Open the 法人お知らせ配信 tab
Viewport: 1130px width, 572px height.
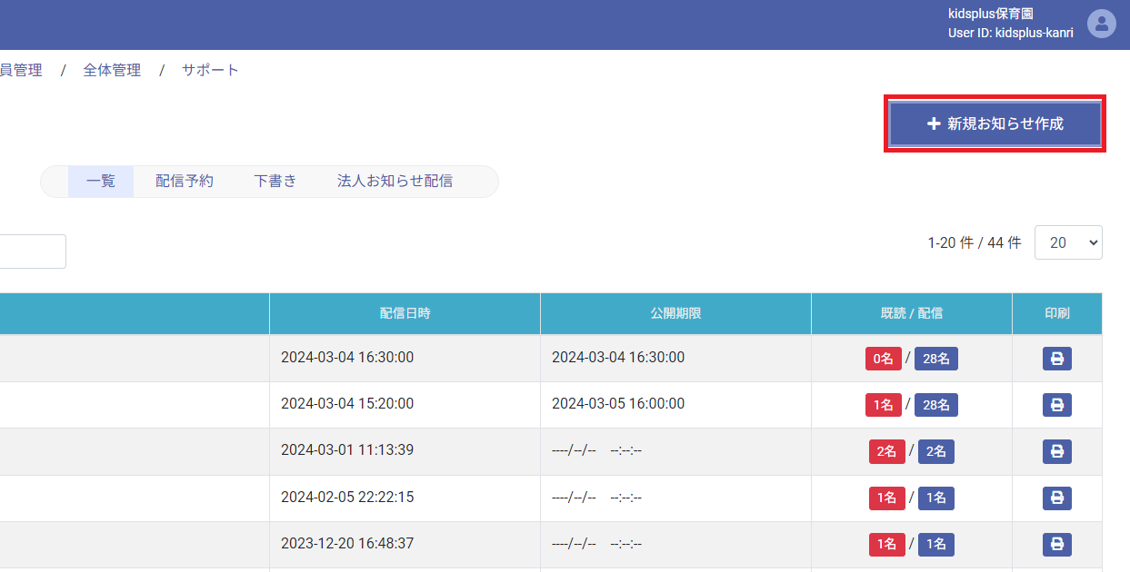(395, 182)
